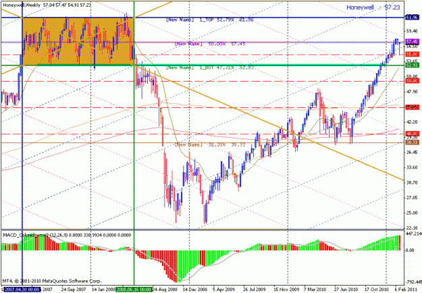Viewport: 422px width, 293px height.
Task: Select the orange shaded rectangle object
Action: click(78, 41)
